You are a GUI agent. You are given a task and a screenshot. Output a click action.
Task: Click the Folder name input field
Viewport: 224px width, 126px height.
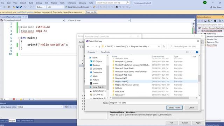click(x=154, y=103)
